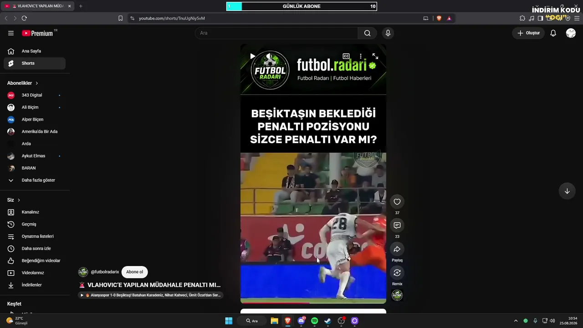This screenshot has width=583, height=328.
Task: Open Discord from the taskbar
Action: tap(301, 321)
